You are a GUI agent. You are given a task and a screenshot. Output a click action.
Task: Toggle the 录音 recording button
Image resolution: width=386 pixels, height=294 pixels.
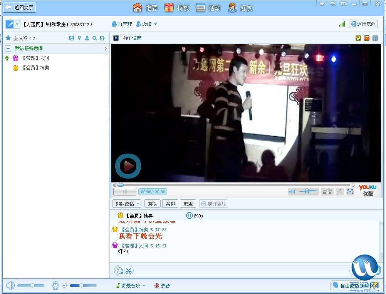(162, 286)
